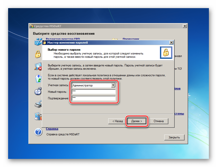The image size is (217, 167).
Task: Click the padlock Locksmith icon in MSDaRT list
Action: [x=38, y=54]
